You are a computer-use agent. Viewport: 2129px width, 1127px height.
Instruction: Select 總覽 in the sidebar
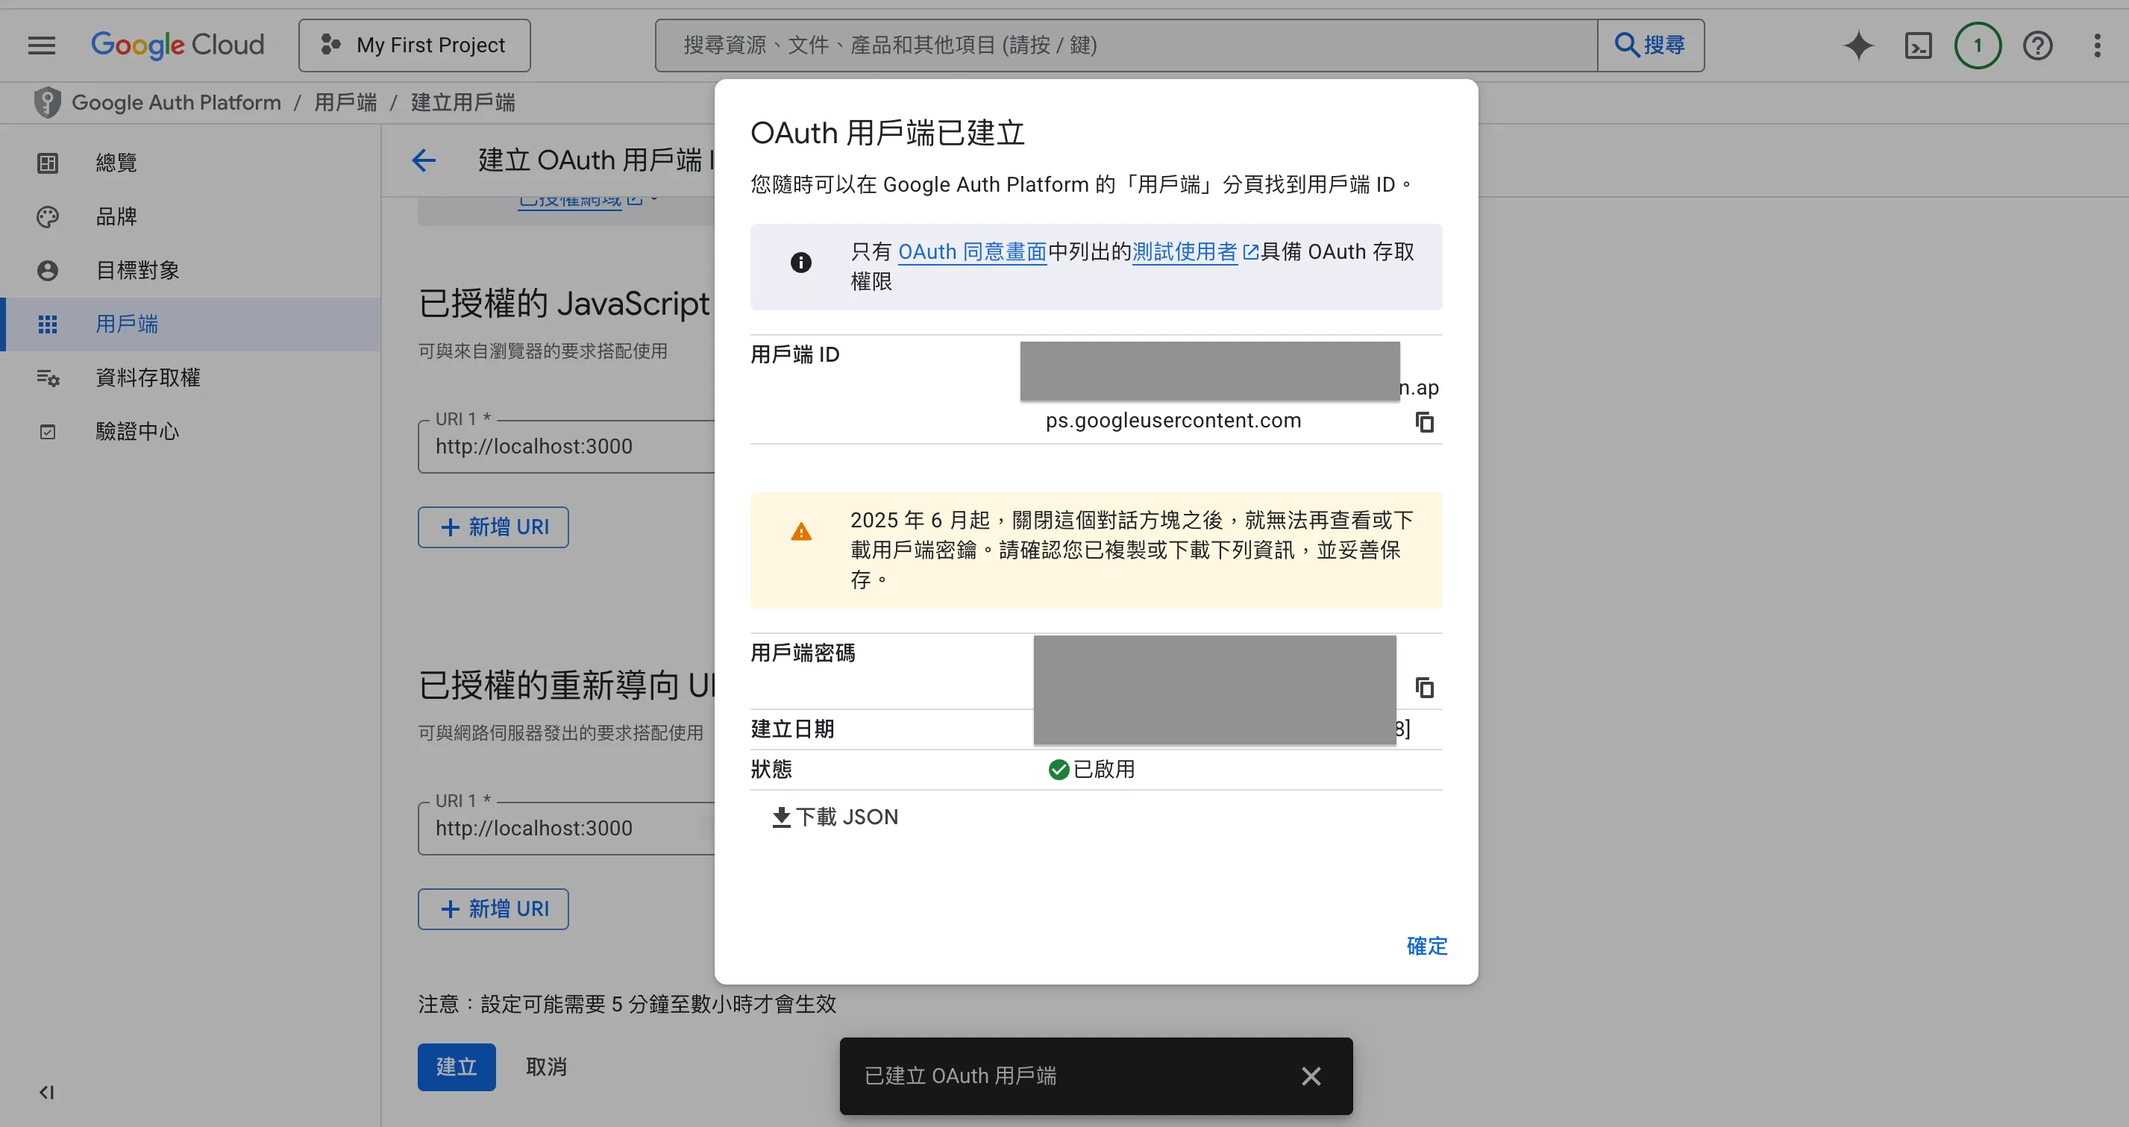click(116, 163)
